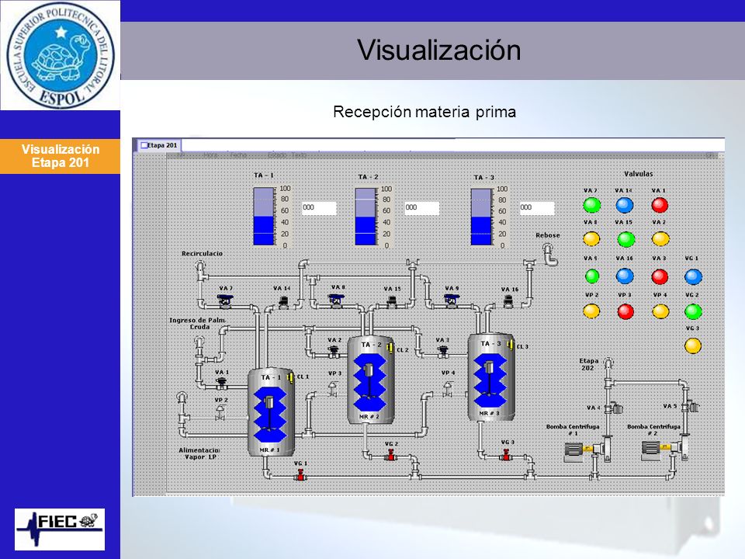Select the VA 3 valve symbol beside tank TA-3
The height and width of the screenshot is (559, 745).
tap(443, 351)
